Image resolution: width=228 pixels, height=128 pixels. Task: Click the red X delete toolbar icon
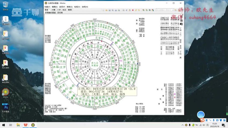tap(133, 10)
